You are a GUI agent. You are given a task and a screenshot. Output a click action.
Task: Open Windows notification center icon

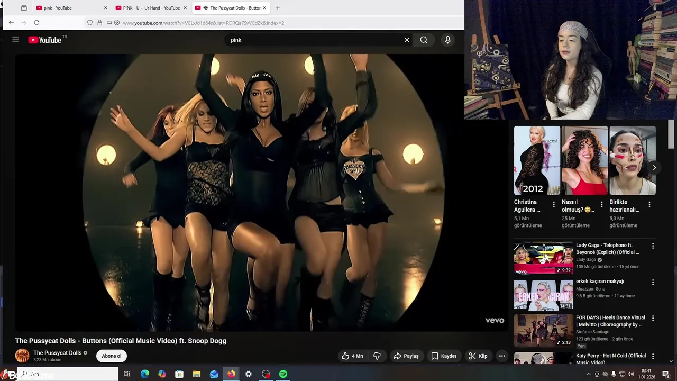click(666, 374)
